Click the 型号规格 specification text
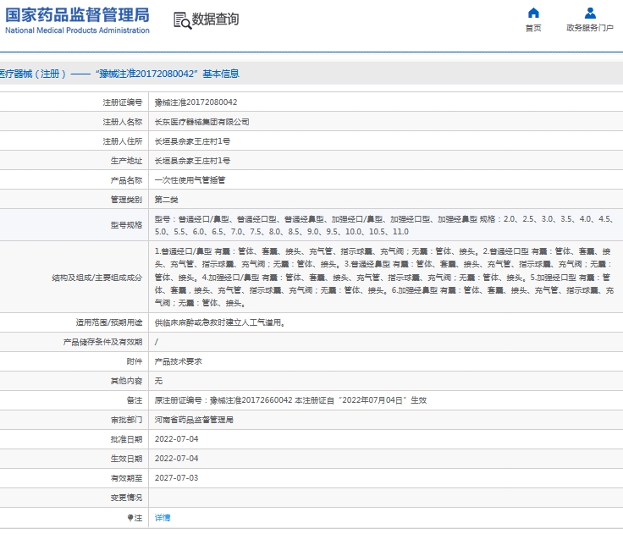This screenshot has width=623, height=534. (x=383, y=225)
